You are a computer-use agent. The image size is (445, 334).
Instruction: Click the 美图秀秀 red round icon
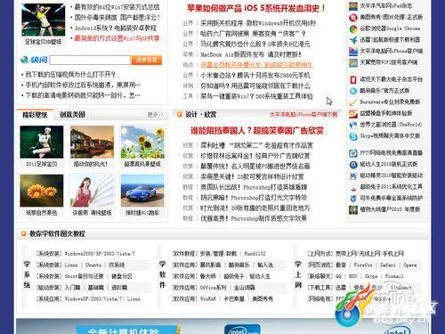coord(353,18)
